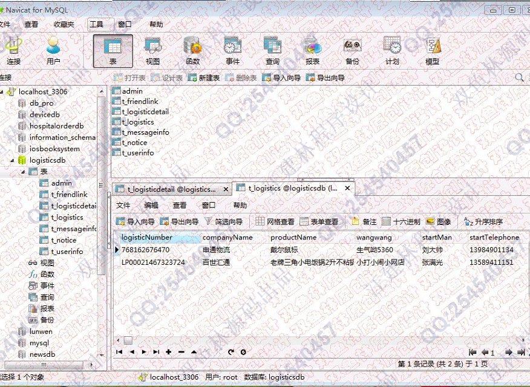Click data grid horizontal scrollbar thumb
Screen dimensions: 530x387
click(x=128, y=340)
